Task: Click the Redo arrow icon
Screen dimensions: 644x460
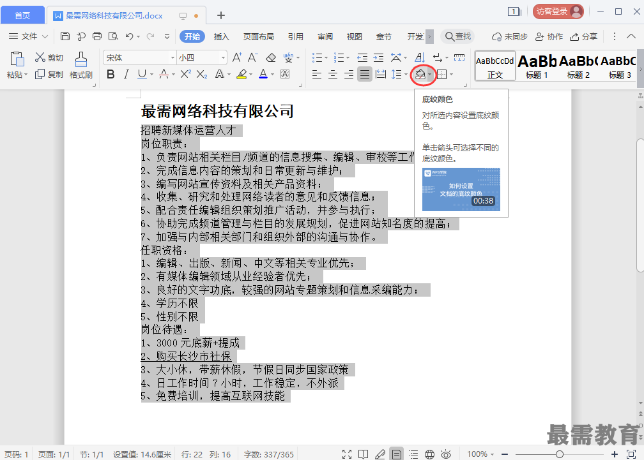Action: [x=150, y=36]
